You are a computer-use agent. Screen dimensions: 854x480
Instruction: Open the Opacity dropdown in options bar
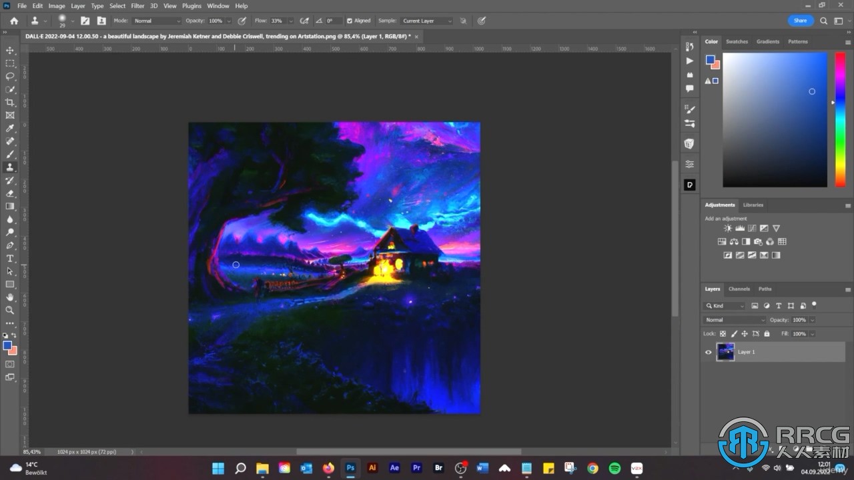point(229,21)
